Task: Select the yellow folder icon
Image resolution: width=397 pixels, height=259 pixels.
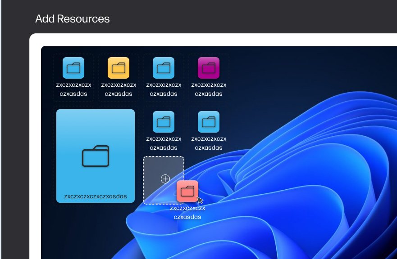Action: [x=119, y=68]
